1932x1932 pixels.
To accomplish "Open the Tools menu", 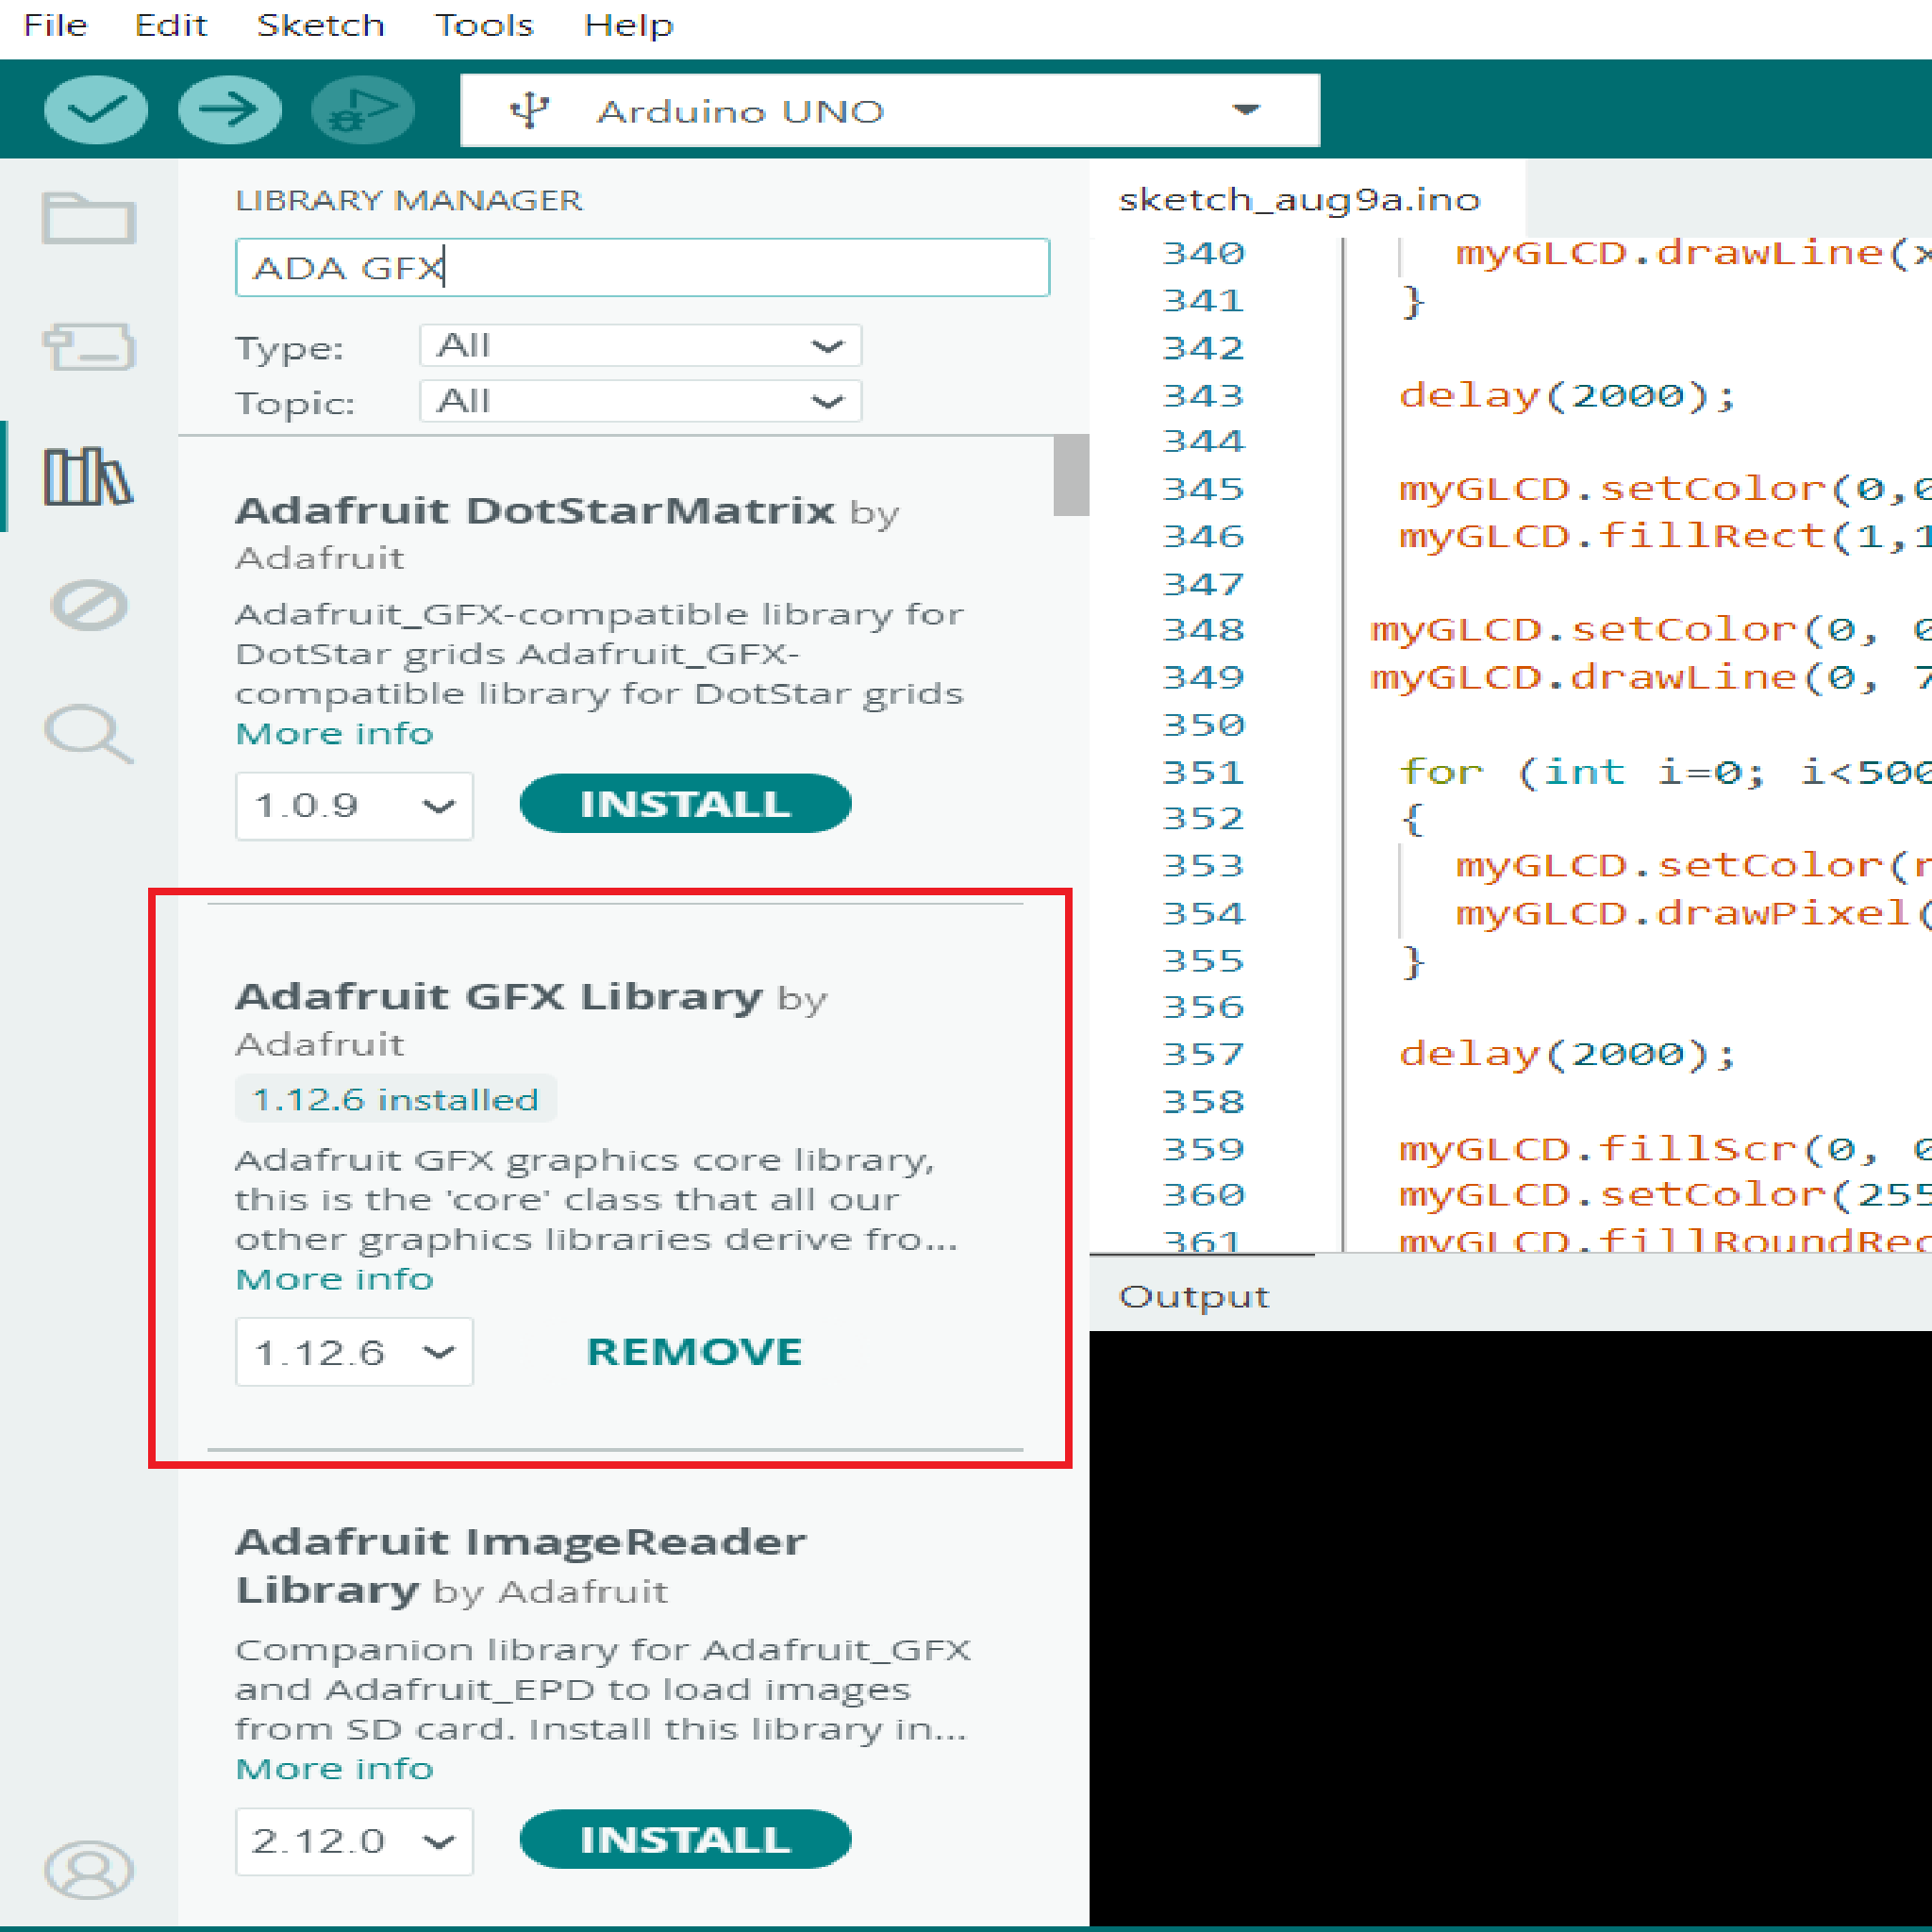I will coord(484,25).
